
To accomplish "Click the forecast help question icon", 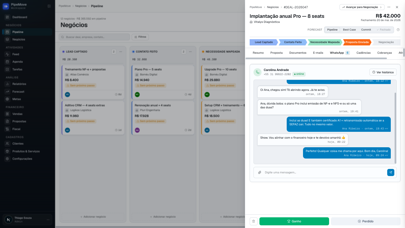I will (398, 30).
